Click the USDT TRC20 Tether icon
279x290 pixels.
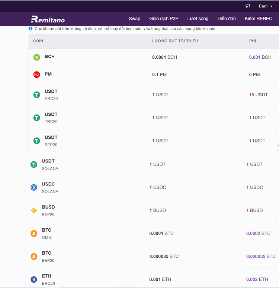[x=36, y=118]
